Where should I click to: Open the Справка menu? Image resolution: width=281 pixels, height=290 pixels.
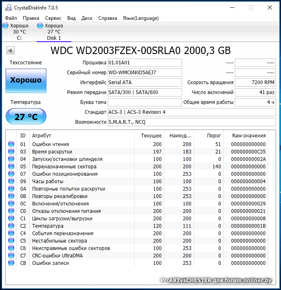click(x=108, y=18)
